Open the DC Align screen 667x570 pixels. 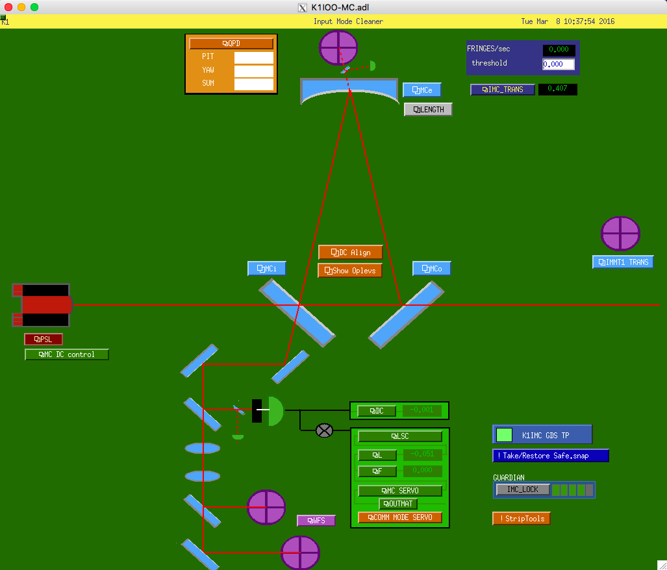tap(351, 253)
